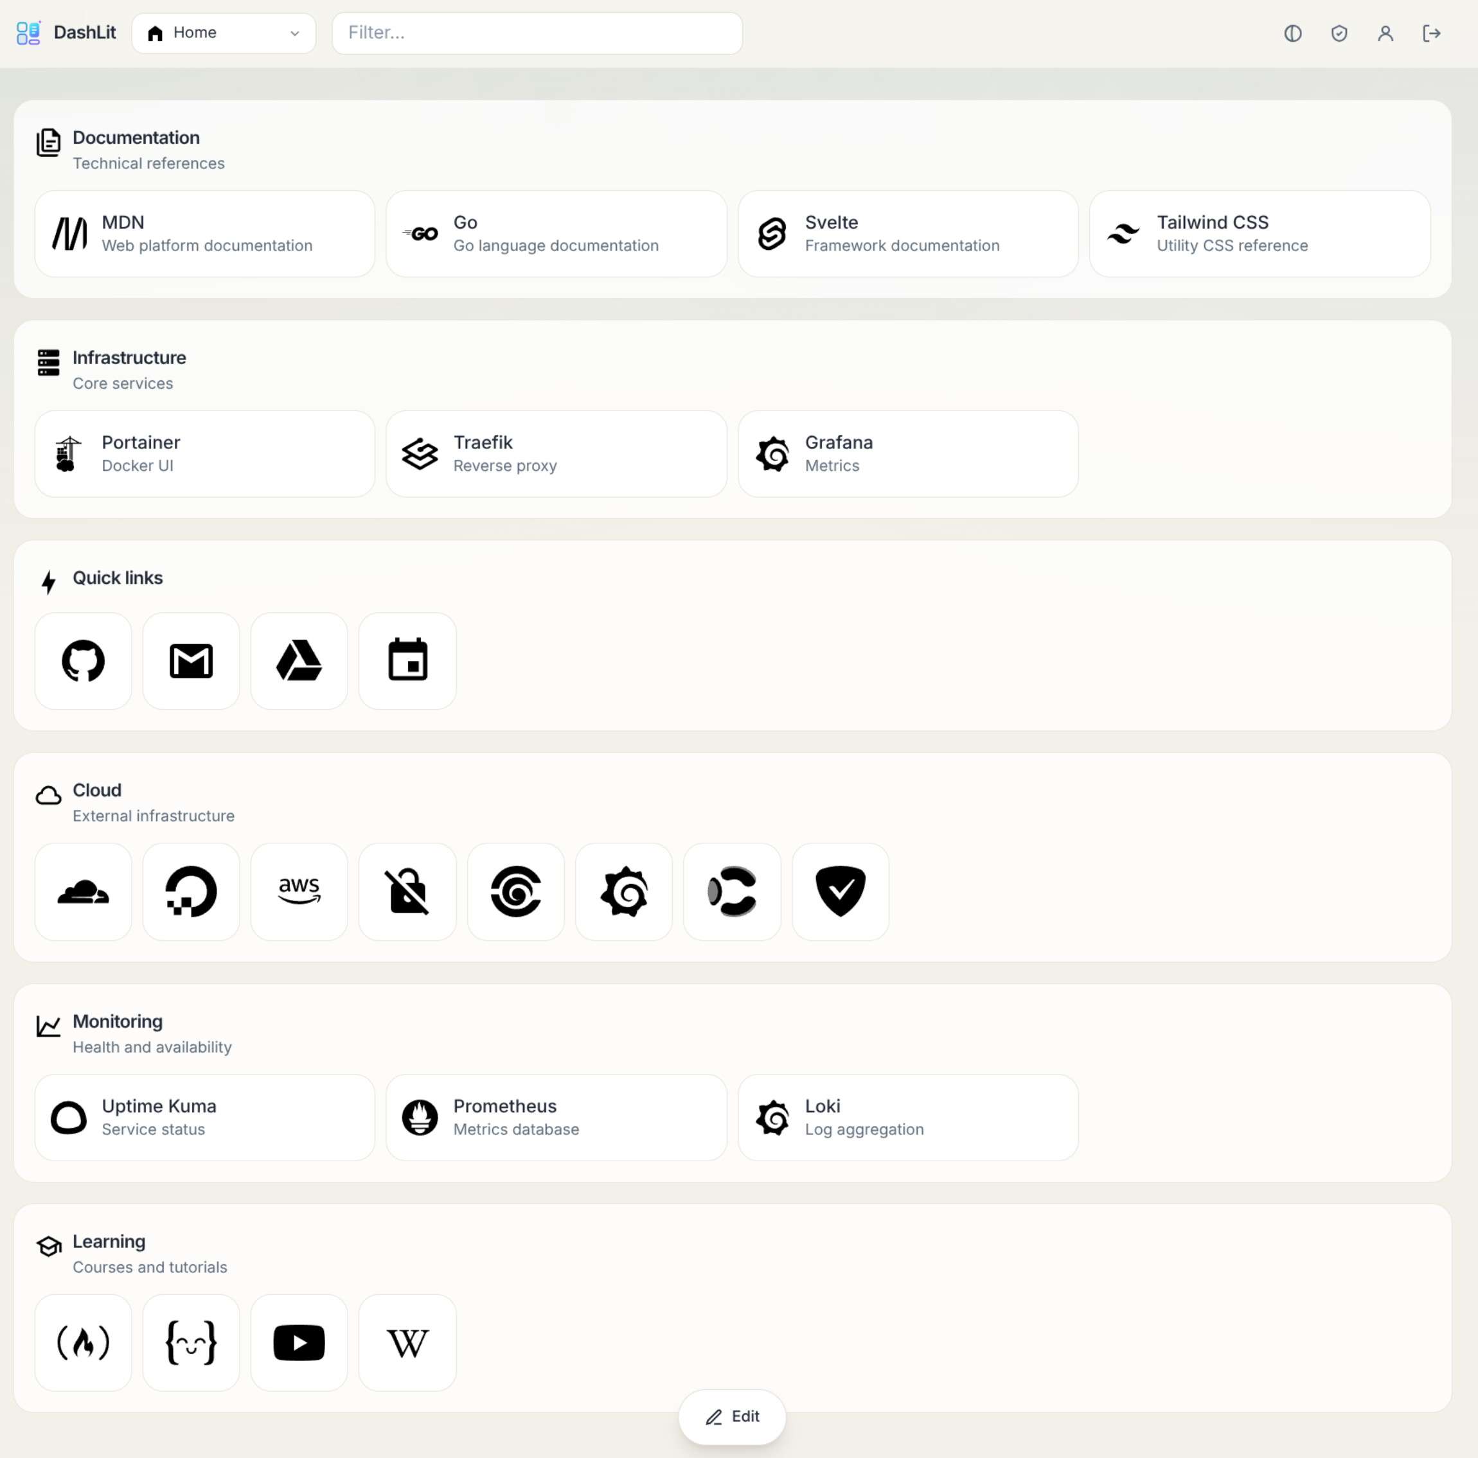Open the AWS cloud icon
1478x1458 pixels.
pos(299,891)
